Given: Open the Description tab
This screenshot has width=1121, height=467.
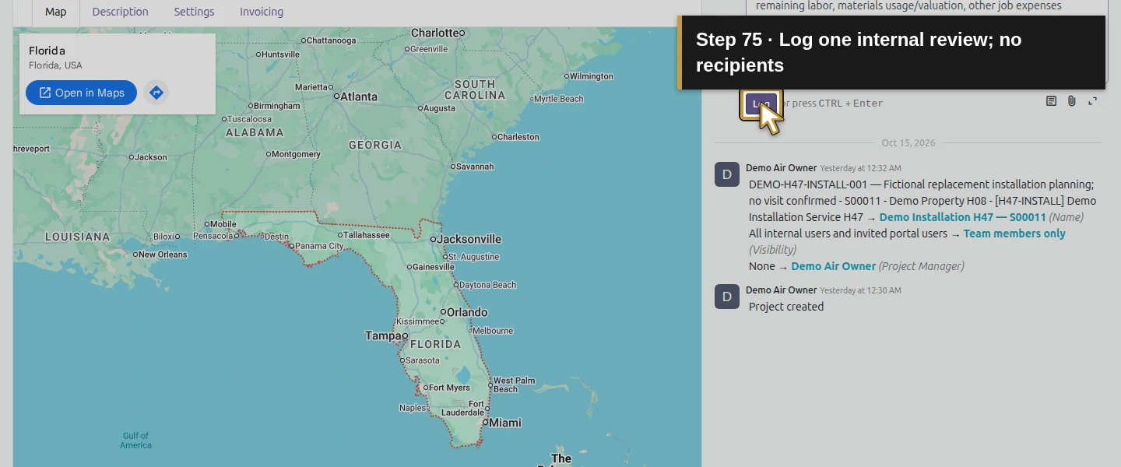Looking at the screenshot, I should (x=120, y=12).
